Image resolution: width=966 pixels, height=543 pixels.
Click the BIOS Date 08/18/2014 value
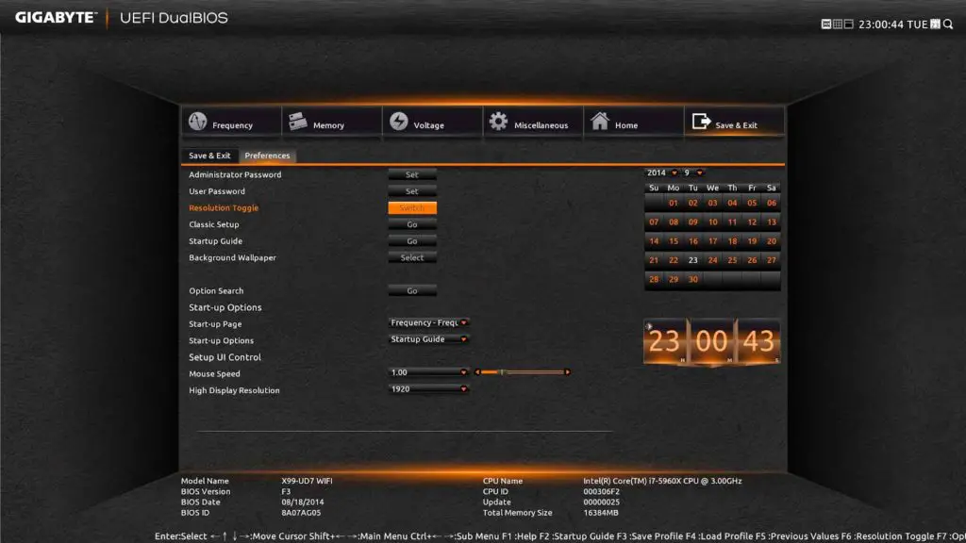click(x=303, y=502)
